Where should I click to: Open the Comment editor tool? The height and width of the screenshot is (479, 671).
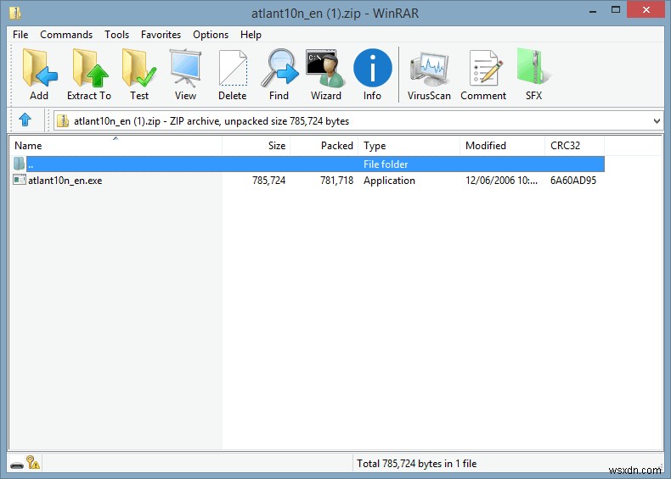(483, 75)
